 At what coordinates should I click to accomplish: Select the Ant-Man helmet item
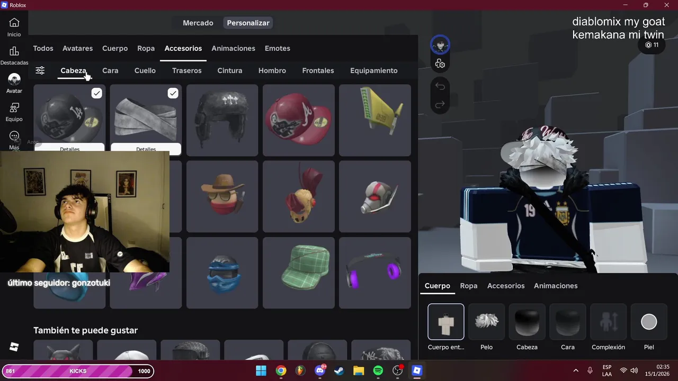point(375,196)
